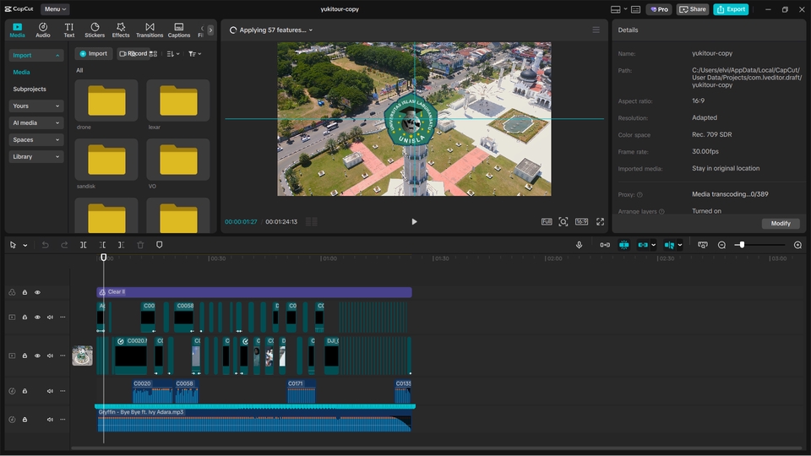The height and width of the screenshot is (456, 811).
Task: Open the drone folder
Action: (x=106, y=100)
